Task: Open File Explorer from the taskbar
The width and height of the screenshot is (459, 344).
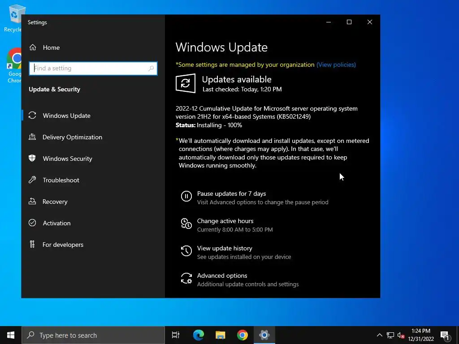Action: (x=221, y=335)
